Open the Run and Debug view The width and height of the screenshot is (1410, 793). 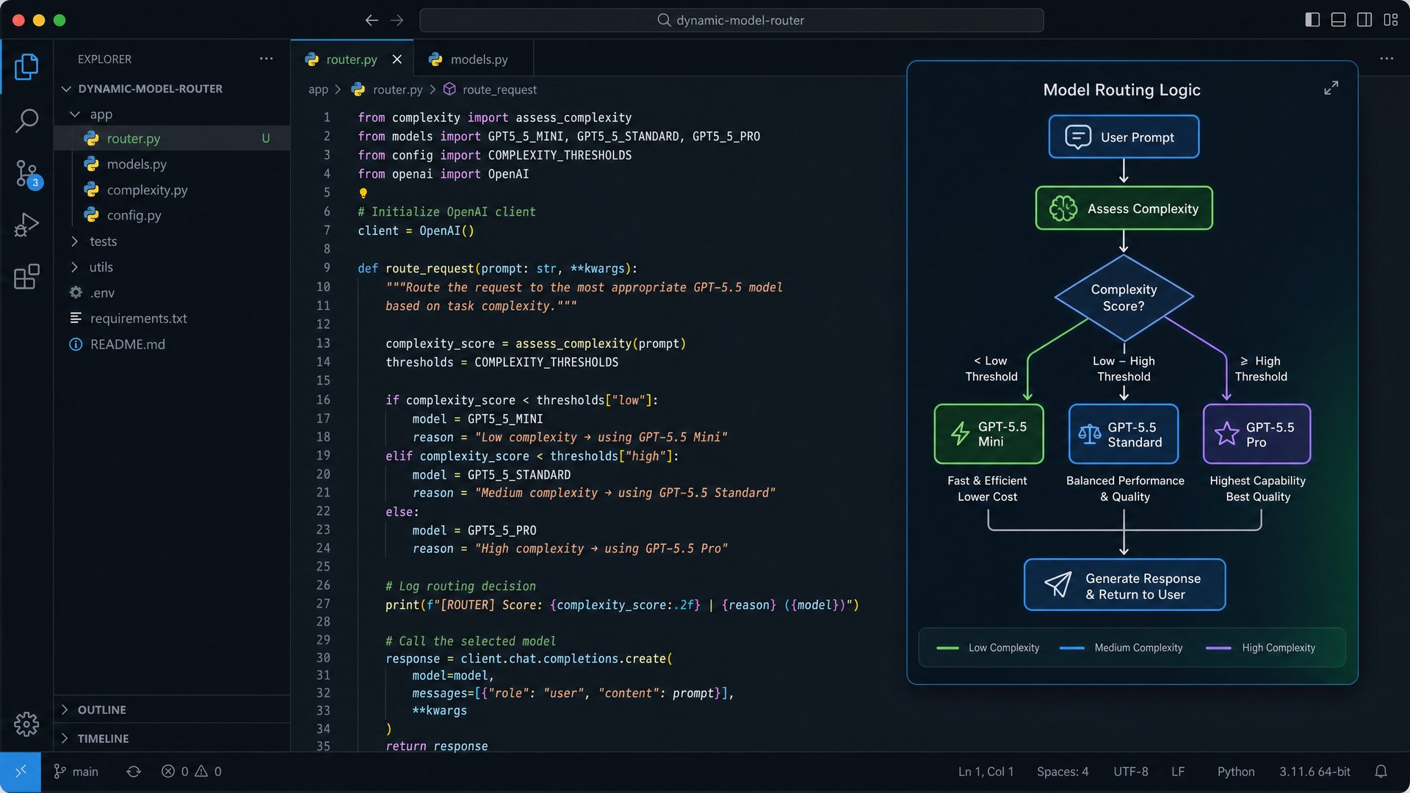click(x=26, y=225)
